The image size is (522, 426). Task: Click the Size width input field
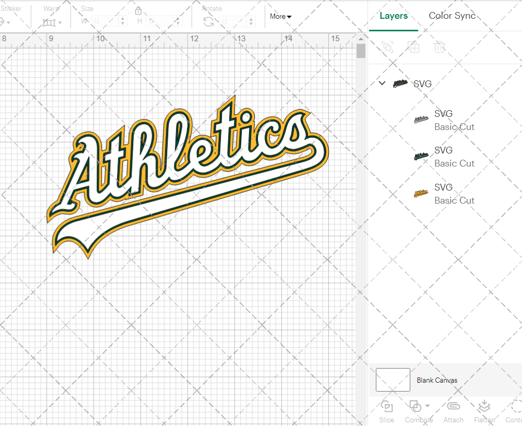pyautogui.click(x=105, y=21)
